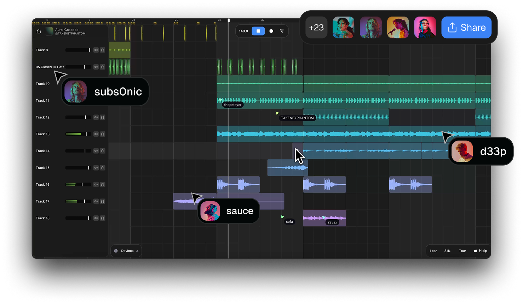Click the blue Share button
Screen dimensions: 523x304
point(466,28)
